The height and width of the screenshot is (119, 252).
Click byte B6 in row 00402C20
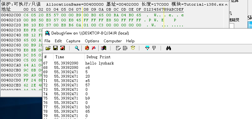pyautogui.click(x=71, y=25)
